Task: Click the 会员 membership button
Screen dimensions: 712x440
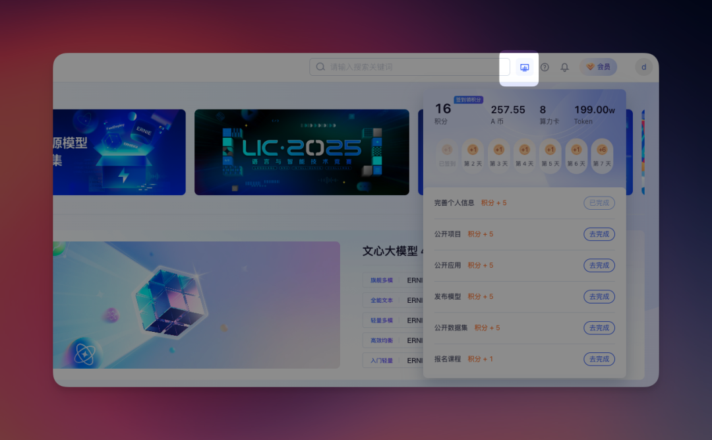Action: (599, 67)
